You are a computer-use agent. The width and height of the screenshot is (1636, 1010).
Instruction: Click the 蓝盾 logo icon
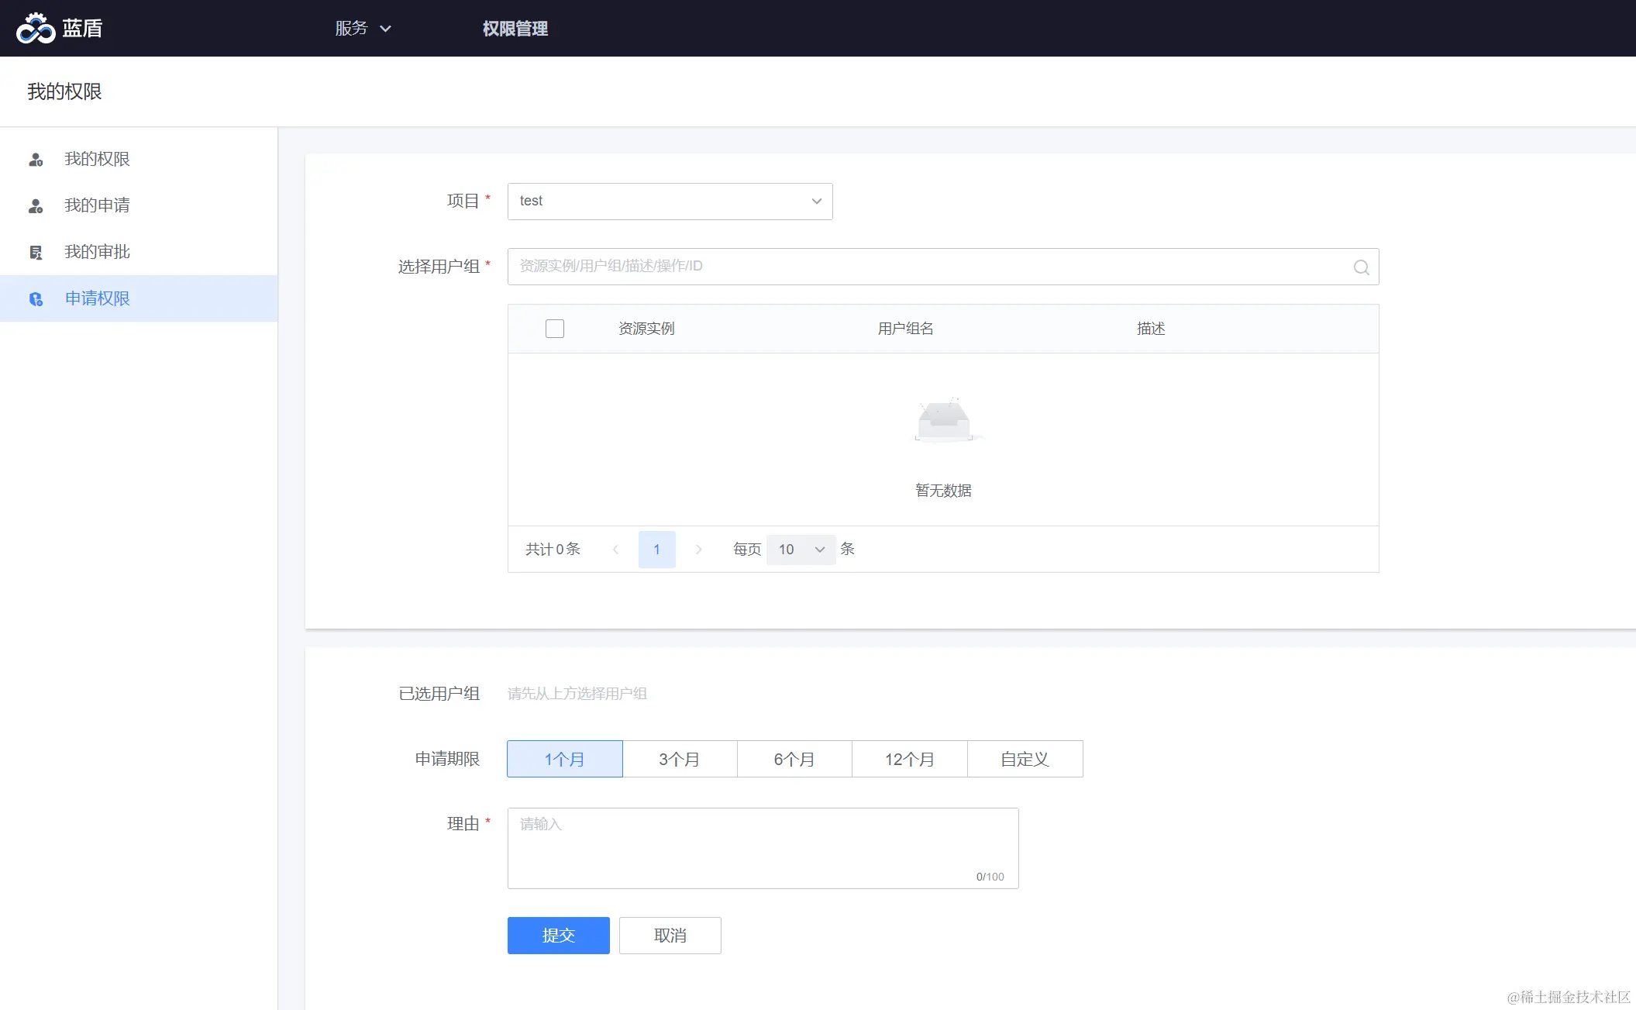tap(36, 29)
